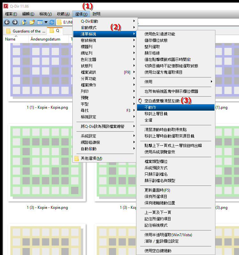239x255 pixels.
Task: Go forward with the right arrow icon
Action: tap(15, 22)
